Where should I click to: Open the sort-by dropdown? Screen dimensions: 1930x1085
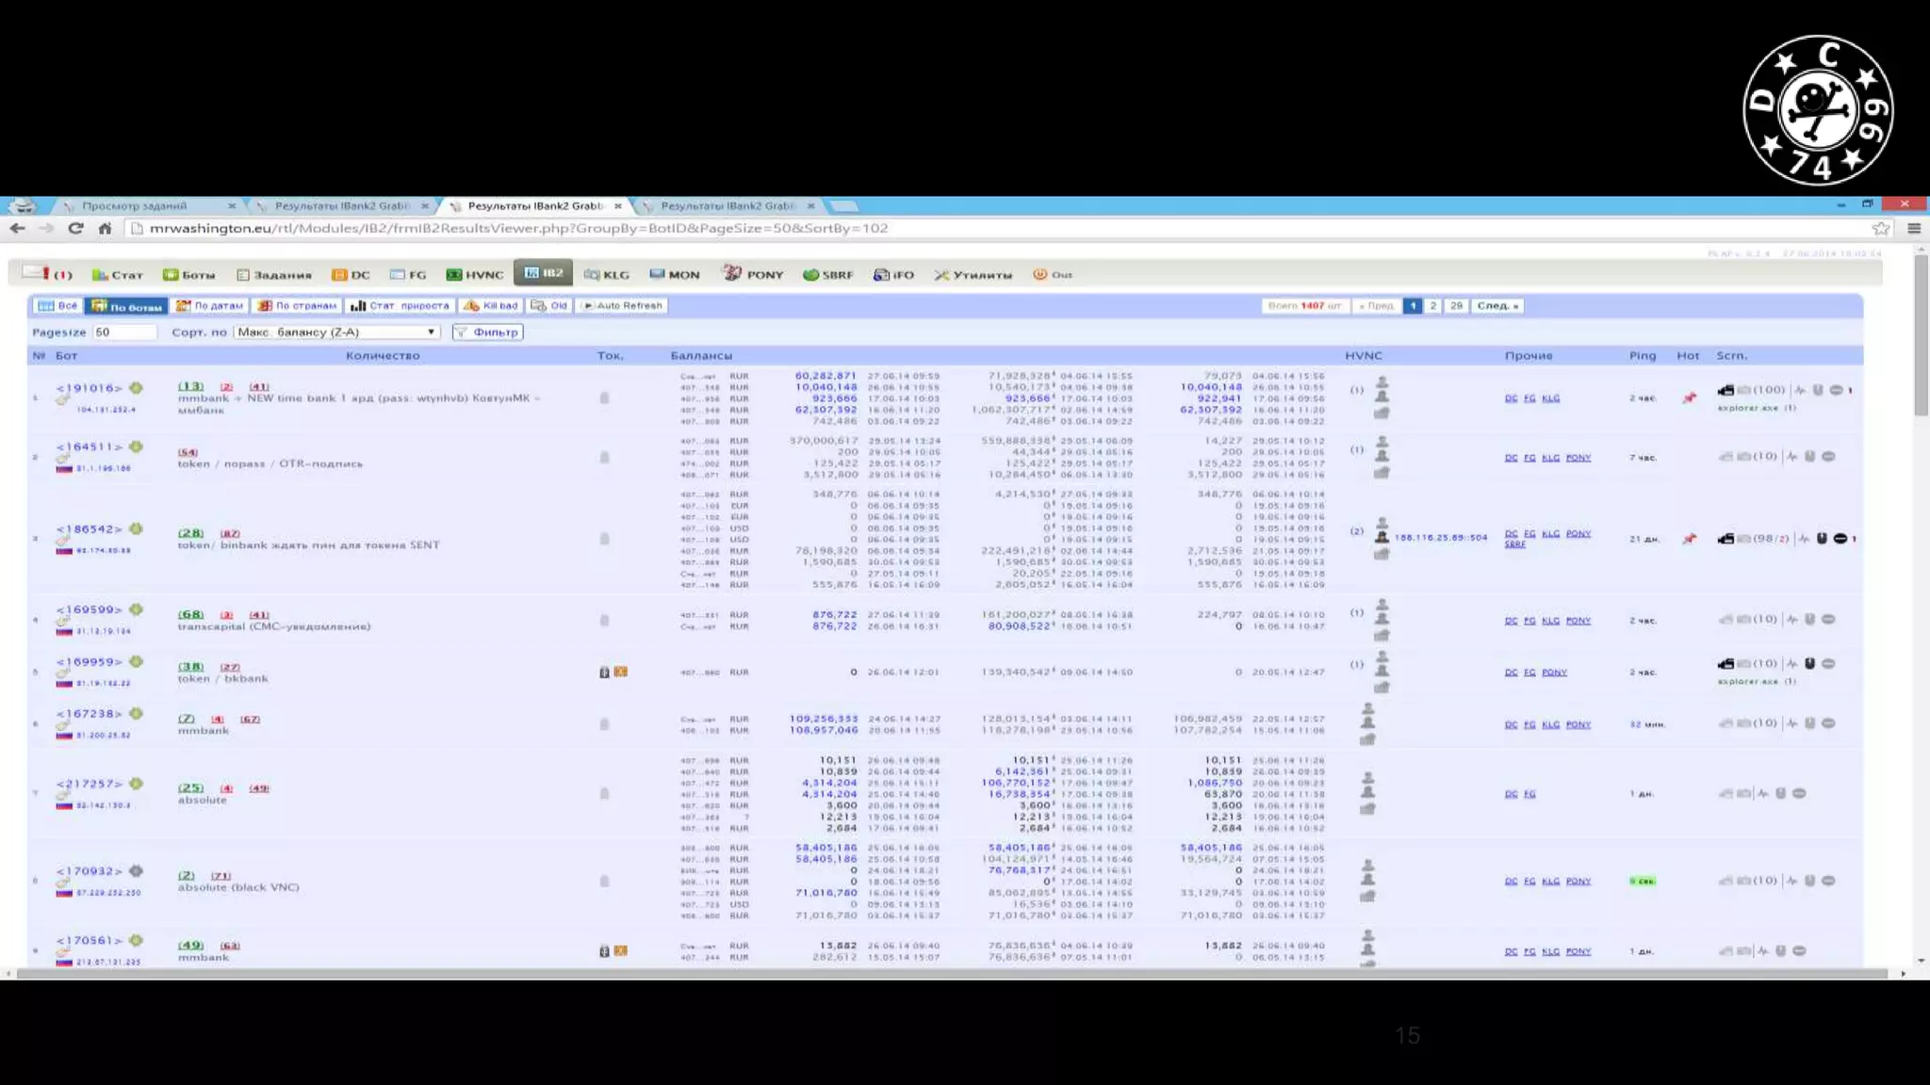pyautogui.click(x=336, y=332)
